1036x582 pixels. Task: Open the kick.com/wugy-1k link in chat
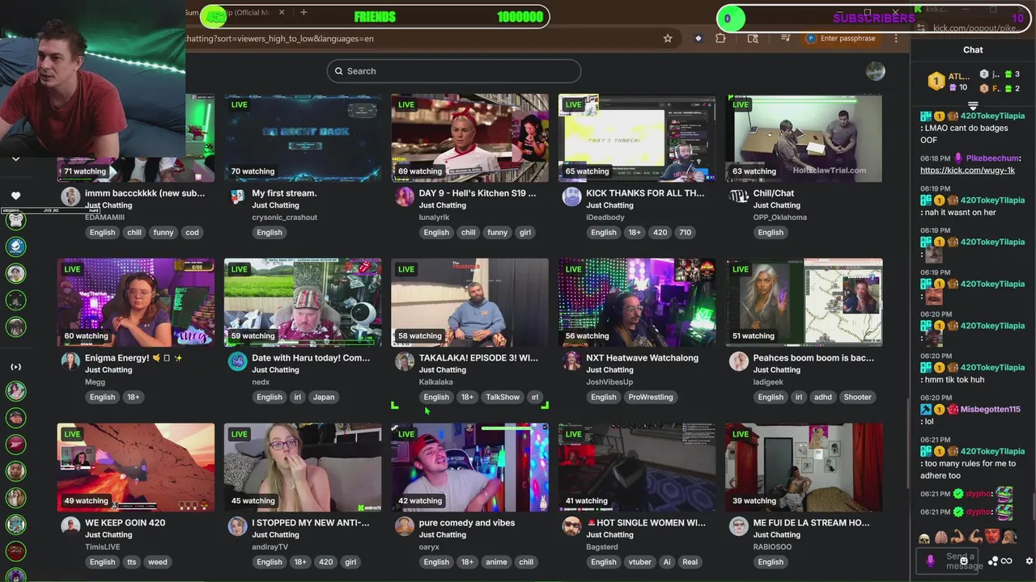967,171
